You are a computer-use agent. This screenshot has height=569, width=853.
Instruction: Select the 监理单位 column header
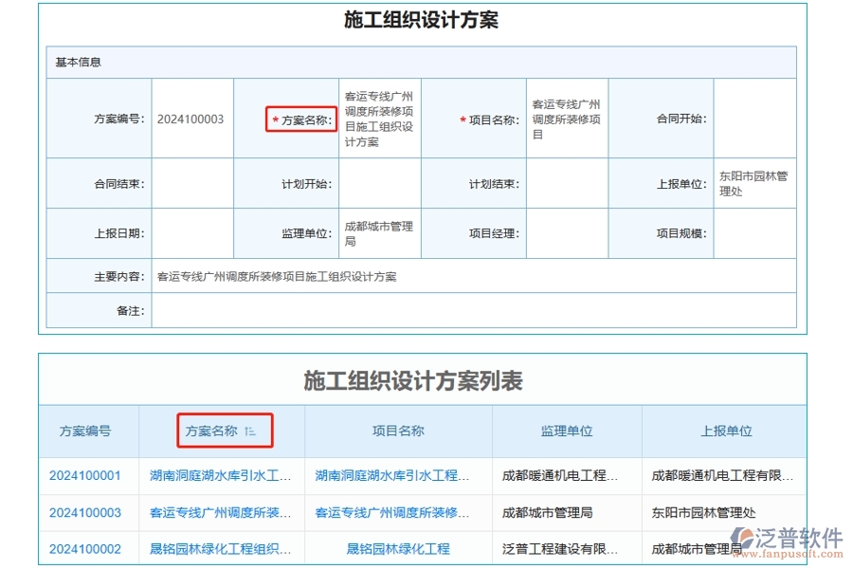(x=566, y=431)
